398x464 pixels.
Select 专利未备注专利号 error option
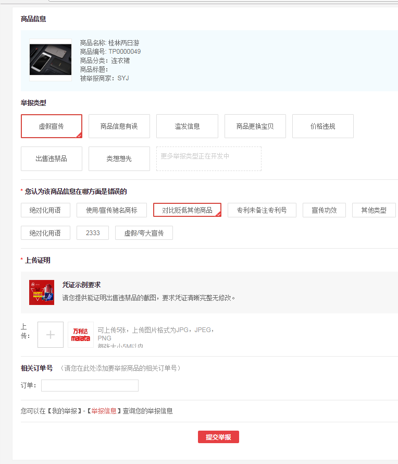pyautogui.click(x=262, y=210)
